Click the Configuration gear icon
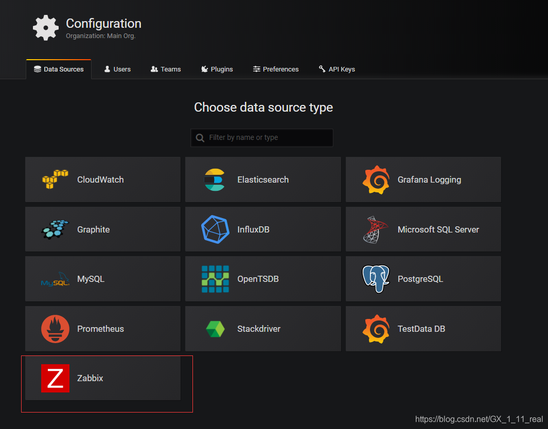 pos(46,28)
